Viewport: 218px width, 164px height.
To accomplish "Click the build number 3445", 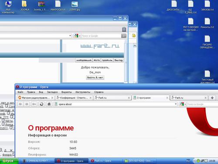I will (x=73, y=148).
